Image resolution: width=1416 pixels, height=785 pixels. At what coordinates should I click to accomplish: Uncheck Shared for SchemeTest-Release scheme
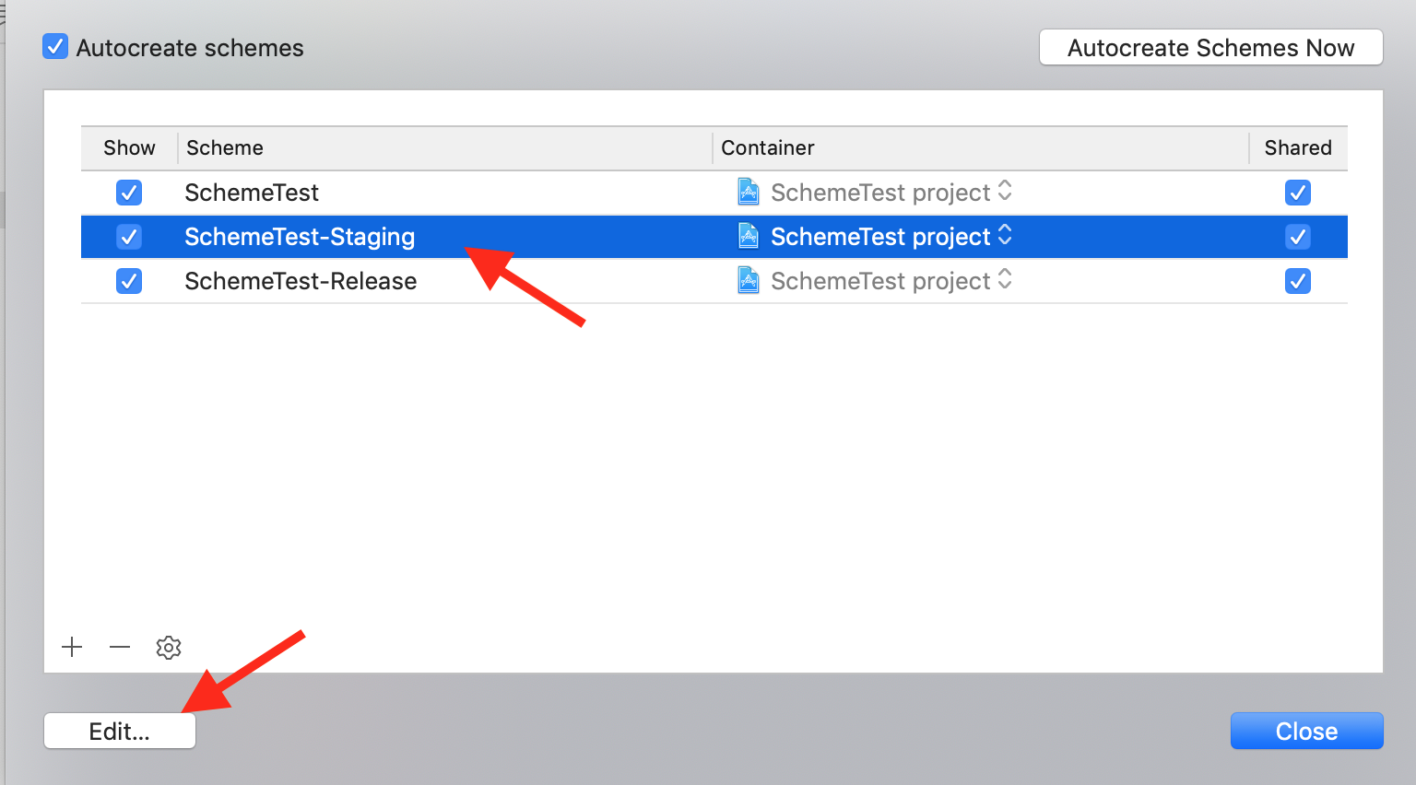pyautogui.click(x=1297, y=281)
